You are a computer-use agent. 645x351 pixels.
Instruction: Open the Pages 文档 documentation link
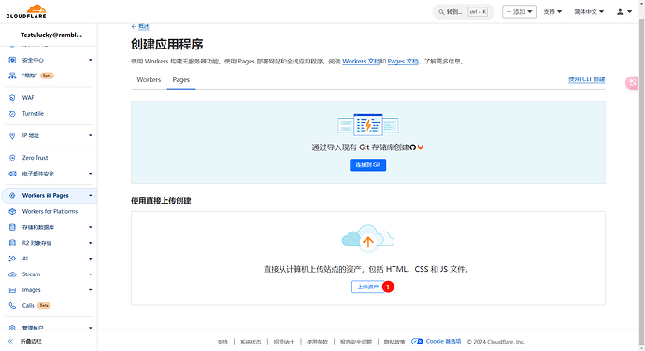tap(403, 62)
